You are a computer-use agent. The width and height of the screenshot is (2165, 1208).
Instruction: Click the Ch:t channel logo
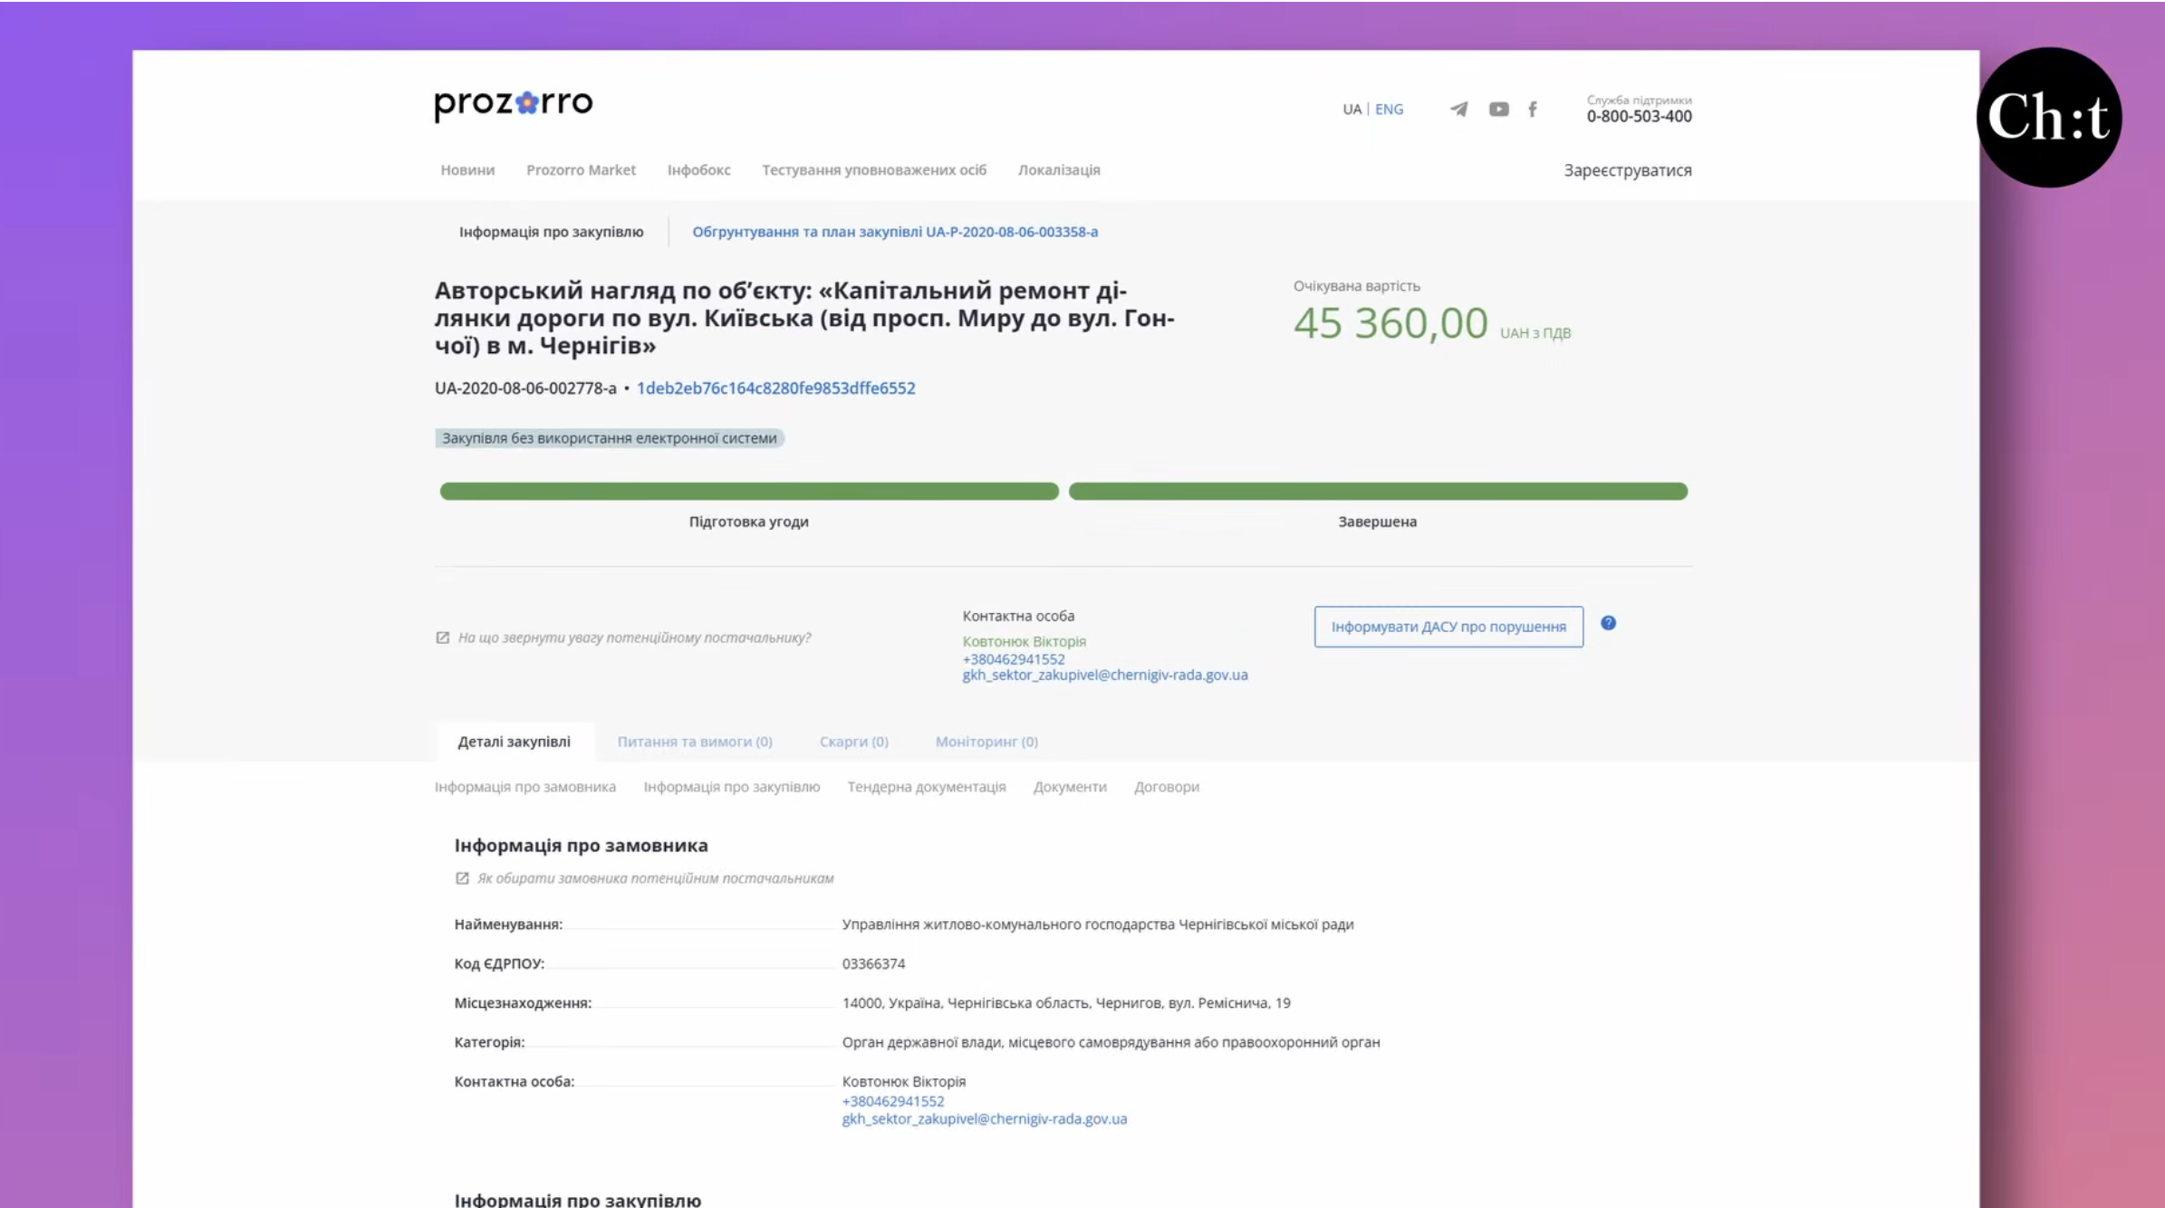[x=2048, y=118]
